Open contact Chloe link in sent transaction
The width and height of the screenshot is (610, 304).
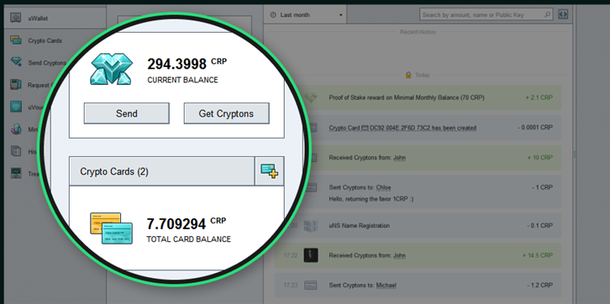click(x=384, y=187)
